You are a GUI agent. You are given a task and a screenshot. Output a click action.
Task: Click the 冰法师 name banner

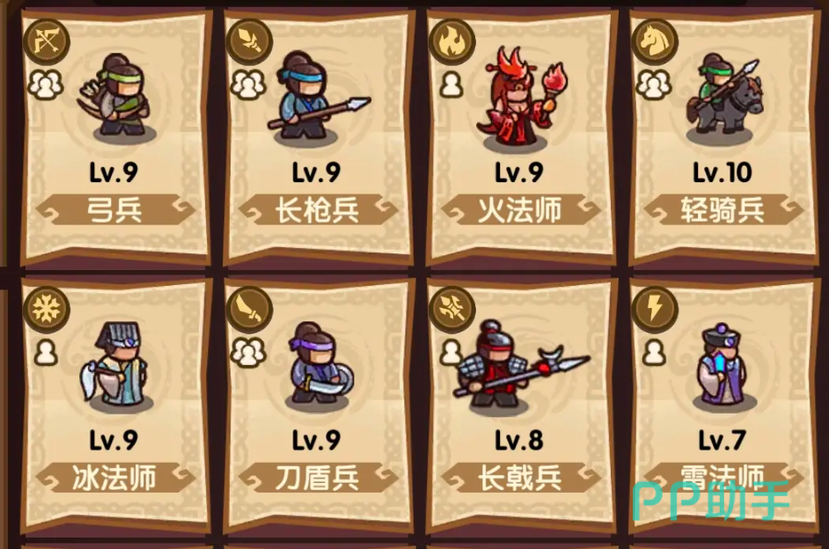[114, 479]
